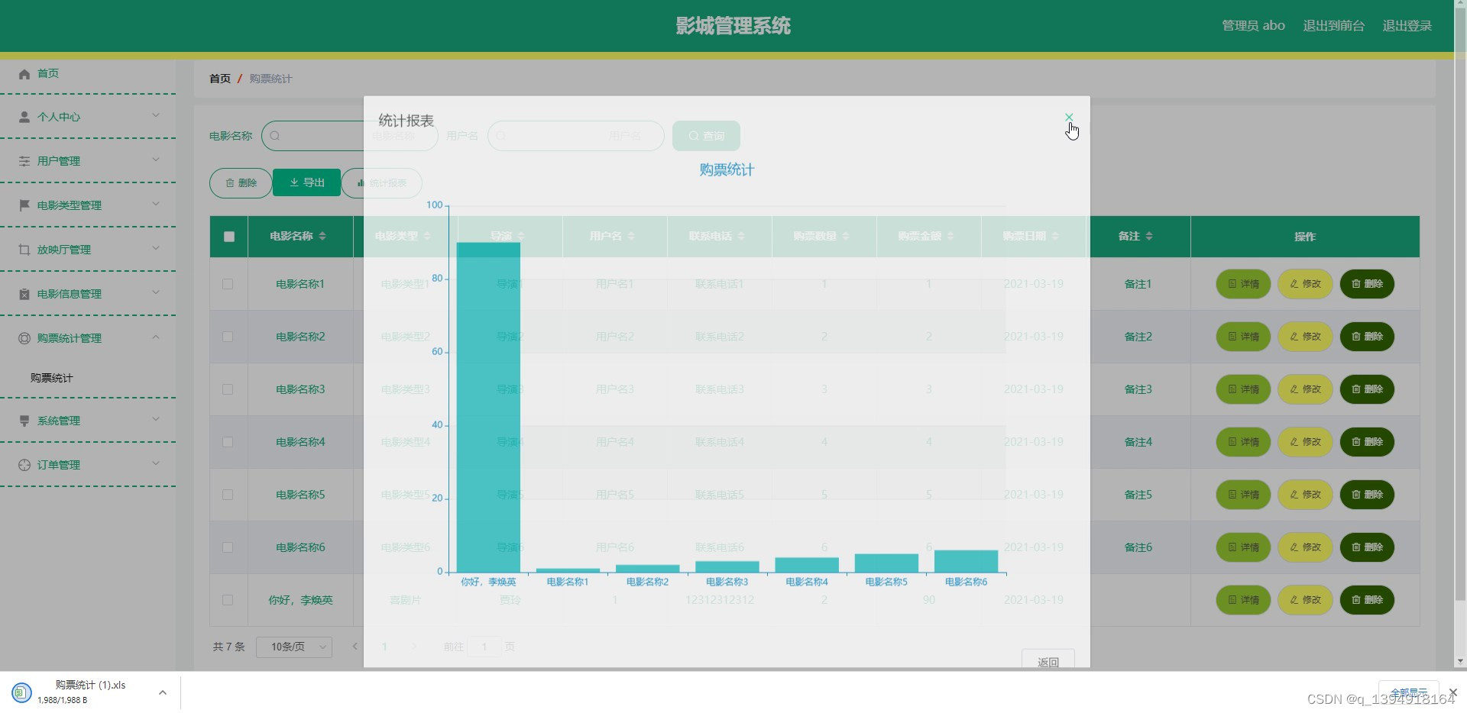Expand the 系统管理 menu chevron

(156, 420)
